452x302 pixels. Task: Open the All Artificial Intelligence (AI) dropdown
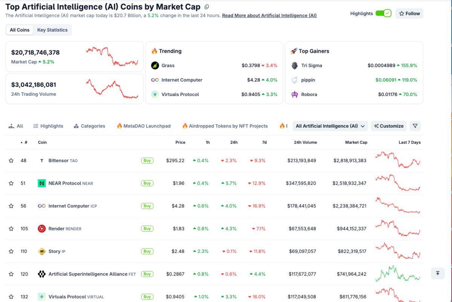[x=330, y=126]
